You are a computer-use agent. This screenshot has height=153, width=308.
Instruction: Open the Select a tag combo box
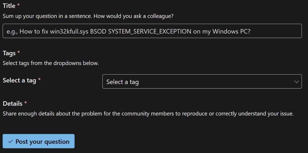pyautogui.click(x=202, y=81)
